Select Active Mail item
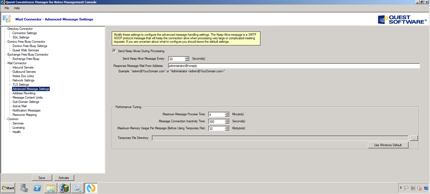The width and height of the screenshot is (430, 194). [x=19, y=106]
